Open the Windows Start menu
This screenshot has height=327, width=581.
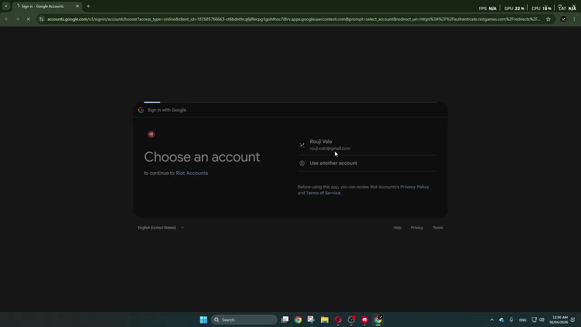click(203, 320)
